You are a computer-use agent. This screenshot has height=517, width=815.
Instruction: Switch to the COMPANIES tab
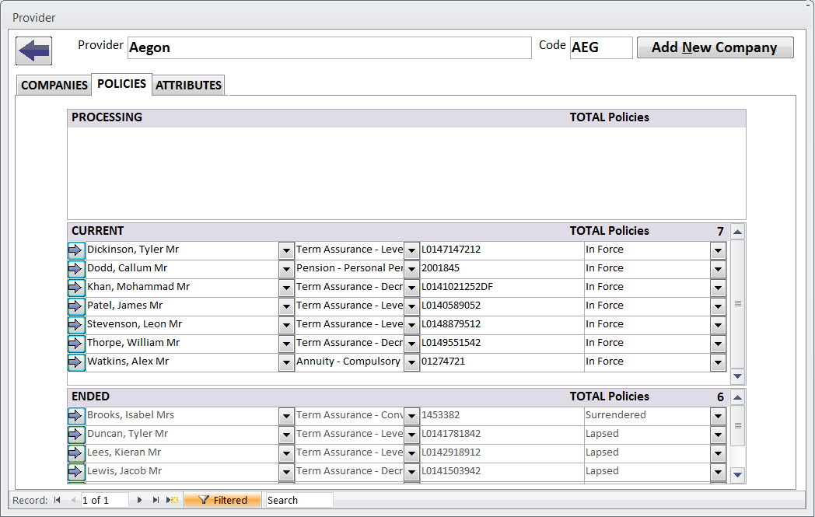(54, 86)
